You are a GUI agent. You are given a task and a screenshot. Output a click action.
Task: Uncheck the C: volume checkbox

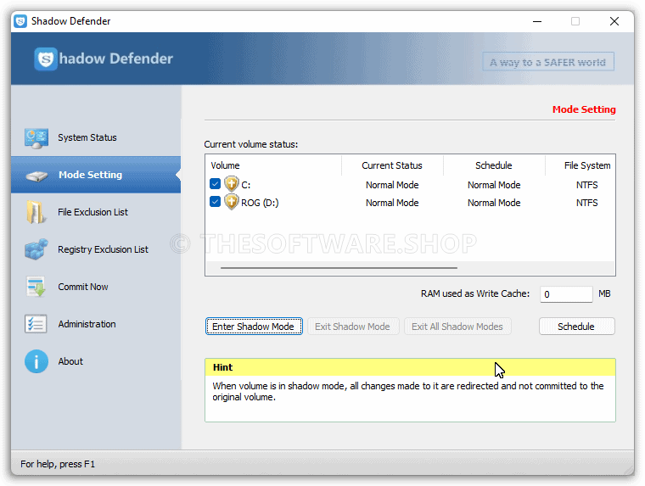(x=215, y=184)
